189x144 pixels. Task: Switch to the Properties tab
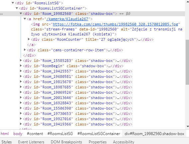pos(97,142)
